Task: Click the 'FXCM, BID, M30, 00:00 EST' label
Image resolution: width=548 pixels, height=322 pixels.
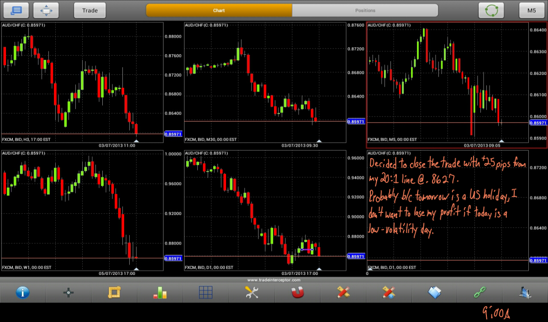Action: pyautogui.click(x=211, y=139)
